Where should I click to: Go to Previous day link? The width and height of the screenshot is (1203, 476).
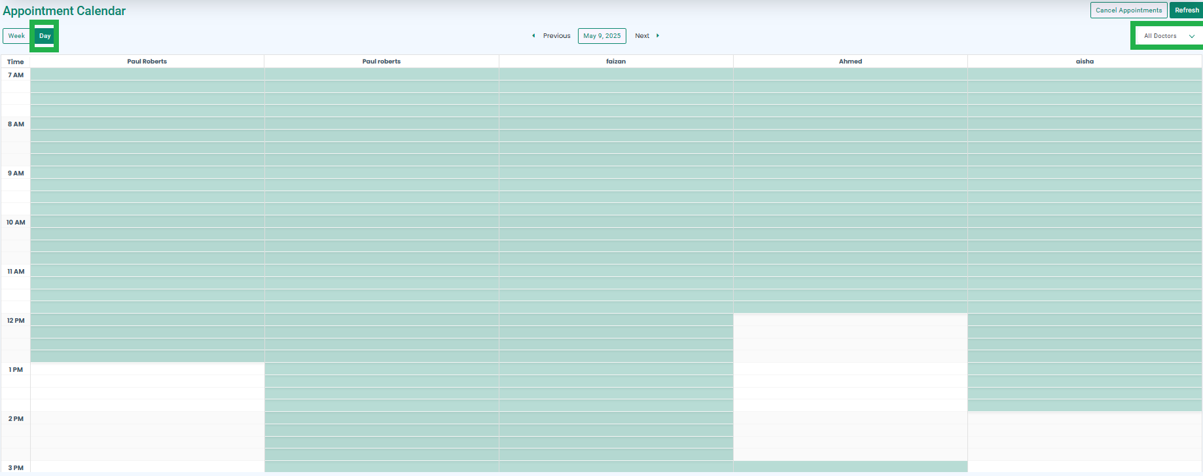tap(556, 36)
